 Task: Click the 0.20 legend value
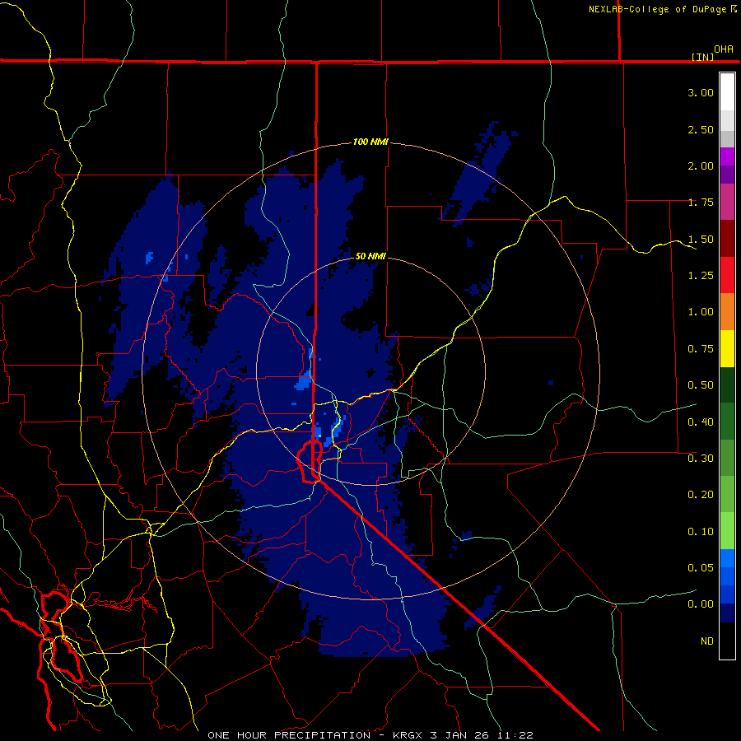pos(701,495)
